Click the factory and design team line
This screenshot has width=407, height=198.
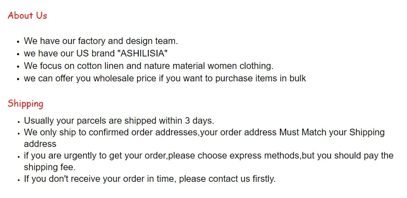tap(101, 41)
